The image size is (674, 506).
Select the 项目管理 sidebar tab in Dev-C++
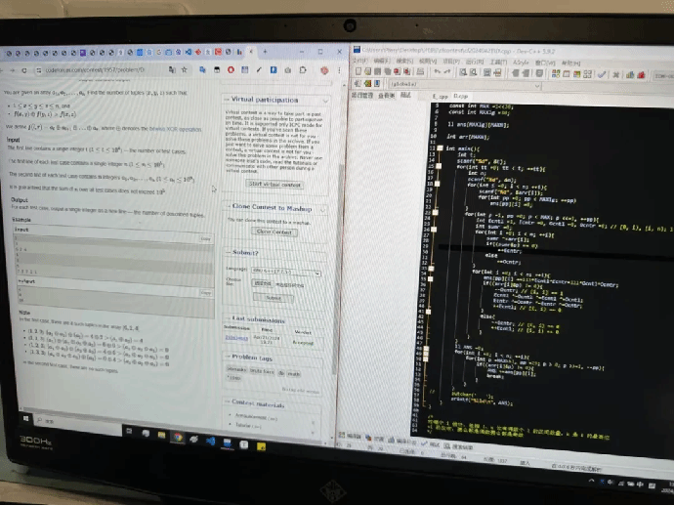tap(362, 95)
